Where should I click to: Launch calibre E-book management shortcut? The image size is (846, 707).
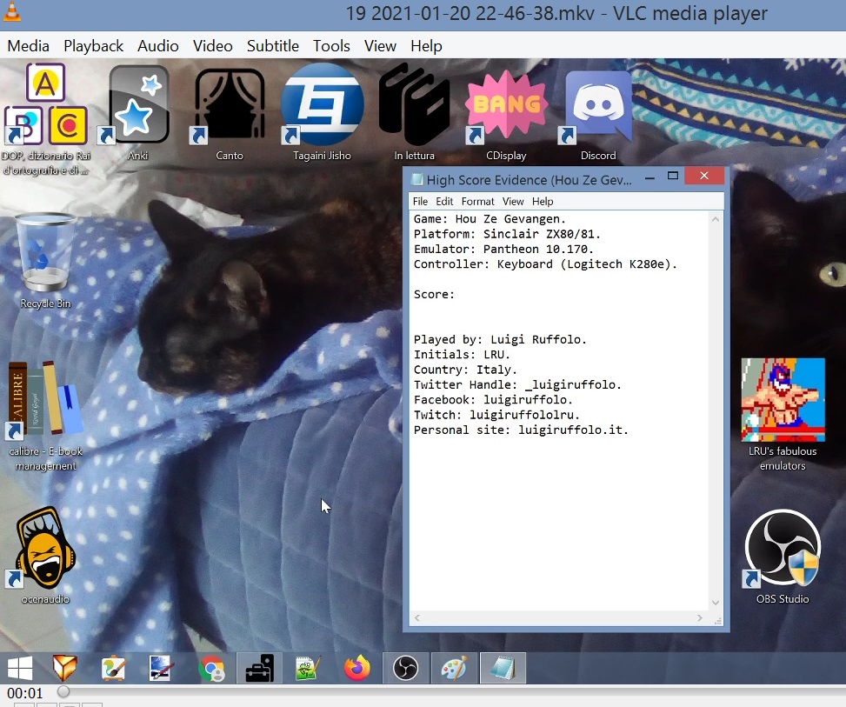[x=45, y=416]
